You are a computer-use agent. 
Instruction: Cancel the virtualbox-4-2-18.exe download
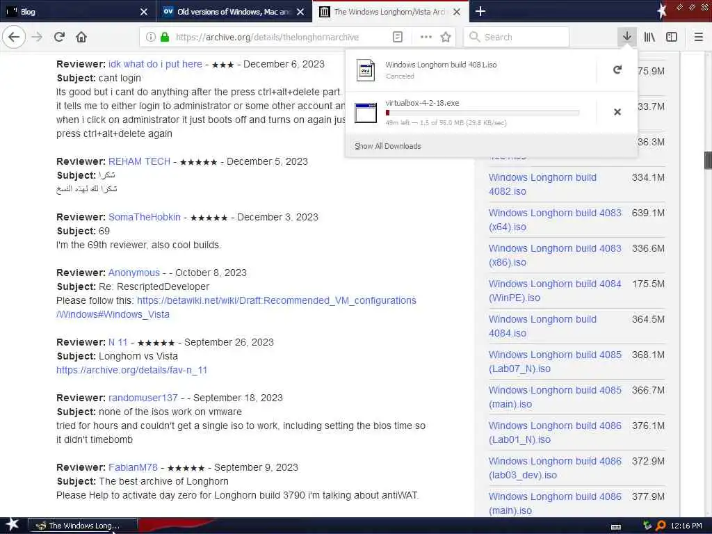(x=617, y=112)
